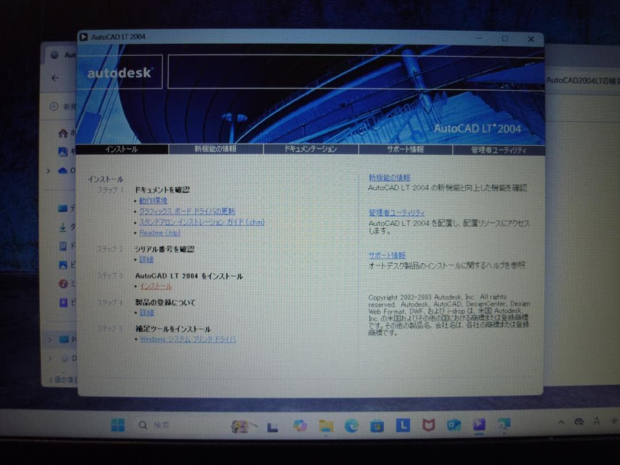Click 詳細 under 製品の登録について
The width and height of the screenshot is (620, 465).
[147, 312]
